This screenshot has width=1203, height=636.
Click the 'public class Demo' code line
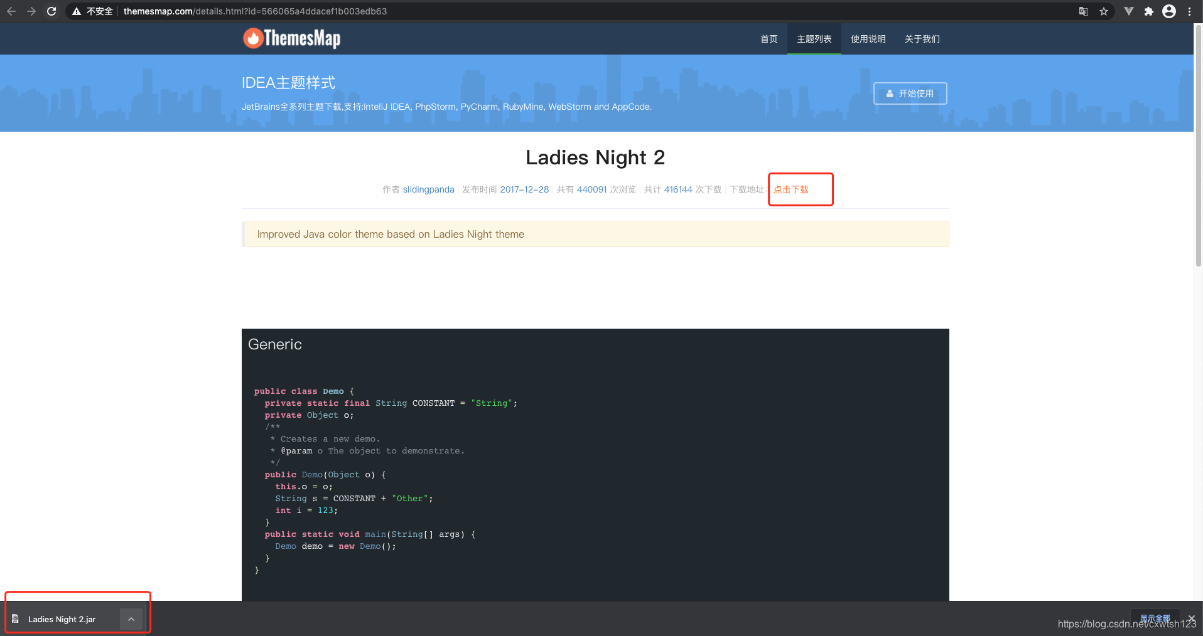point(305,391)
